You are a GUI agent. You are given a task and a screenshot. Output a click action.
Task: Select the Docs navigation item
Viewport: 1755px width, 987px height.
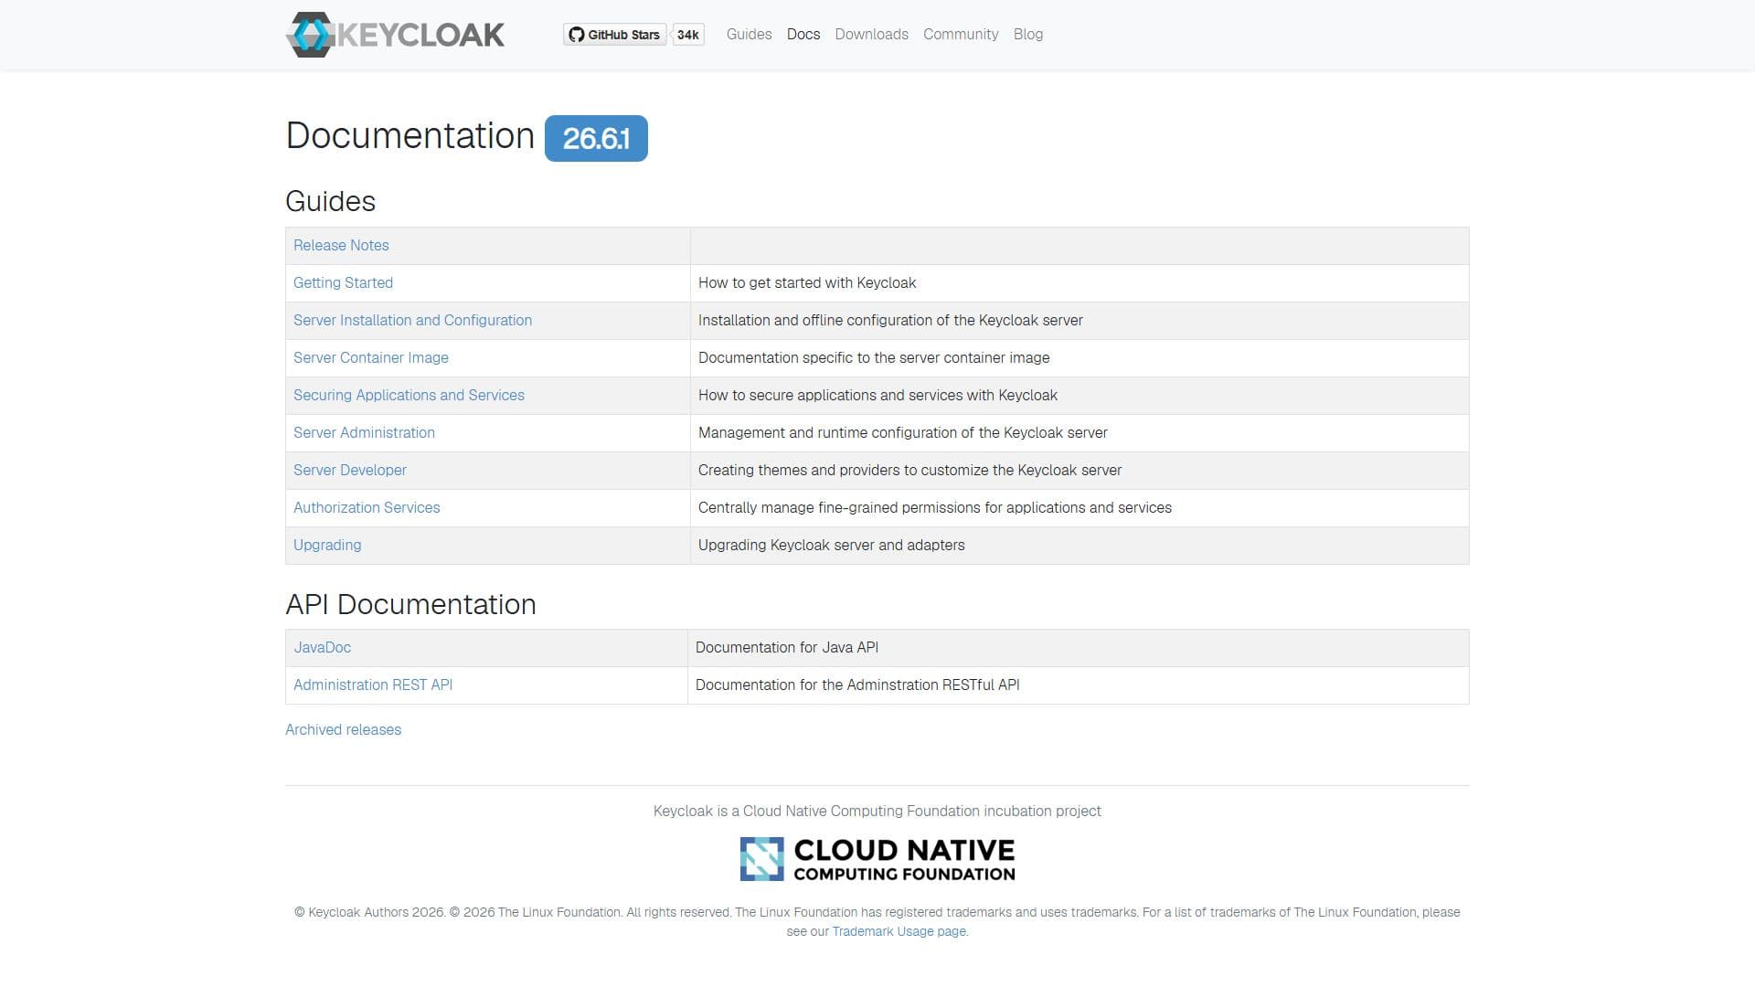pyautogui.click(x=803, y=35)
